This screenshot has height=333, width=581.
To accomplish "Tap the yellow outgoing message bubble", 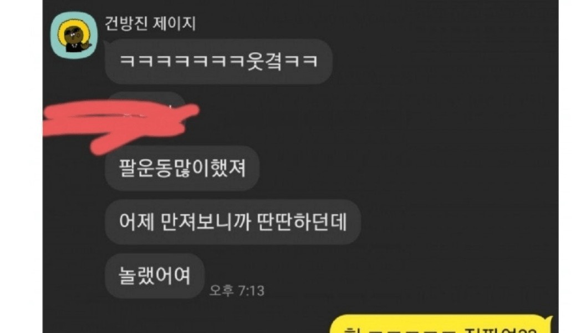I will click(x=441, y=324).
